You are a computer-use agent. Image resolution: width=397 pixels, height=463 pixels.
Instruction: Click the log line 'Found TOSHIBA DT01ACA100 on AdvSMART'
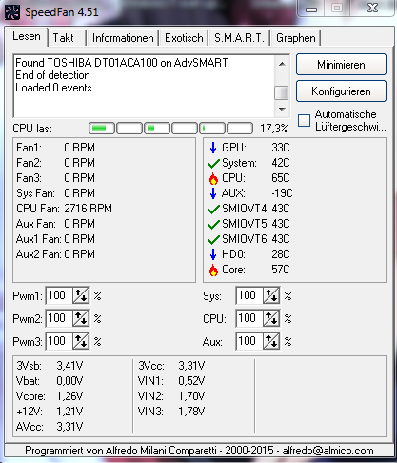(122, 63)
